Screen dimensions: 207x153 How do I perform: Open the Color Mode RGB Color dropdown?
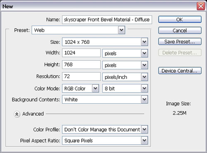80,88
